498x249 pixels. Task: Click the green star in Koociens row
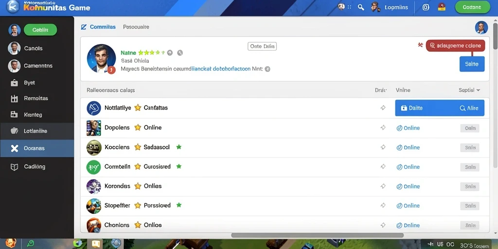tap(179, 147)
